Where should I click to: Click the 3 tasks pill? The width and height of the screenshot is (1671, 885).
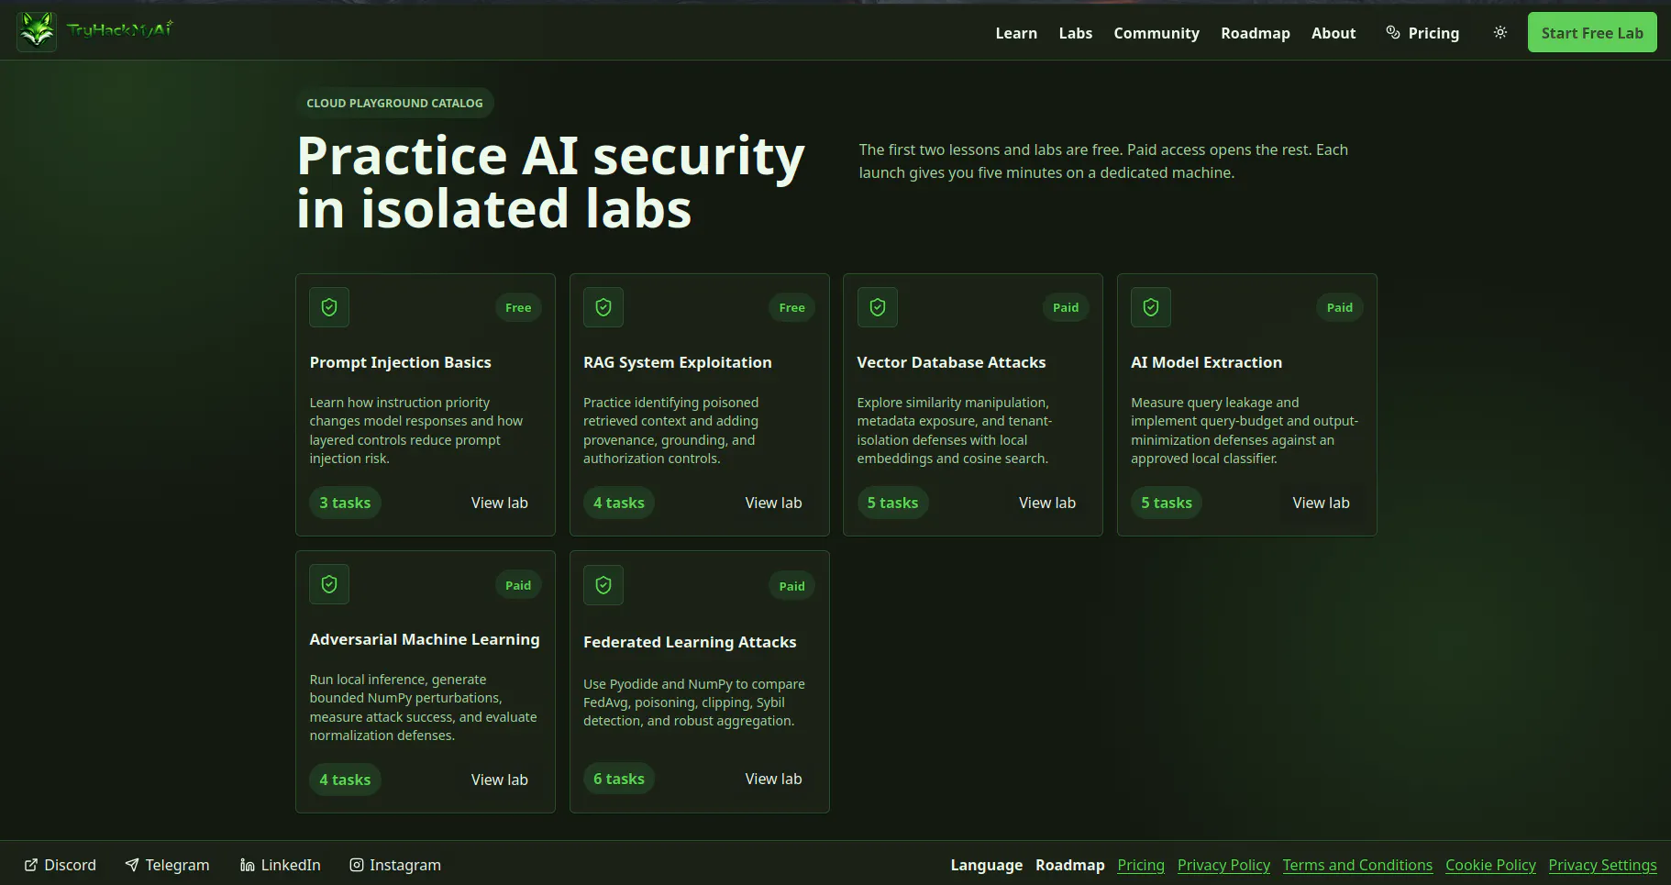pyautogui.click(x=345, y=503)
